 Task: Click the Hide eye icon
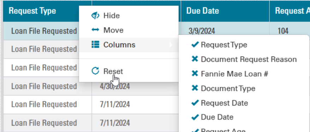coord(95,16)
